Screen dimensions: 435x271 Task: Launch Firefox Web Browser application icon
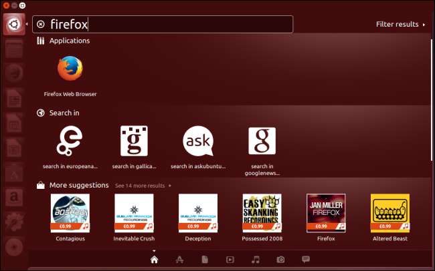70,68
